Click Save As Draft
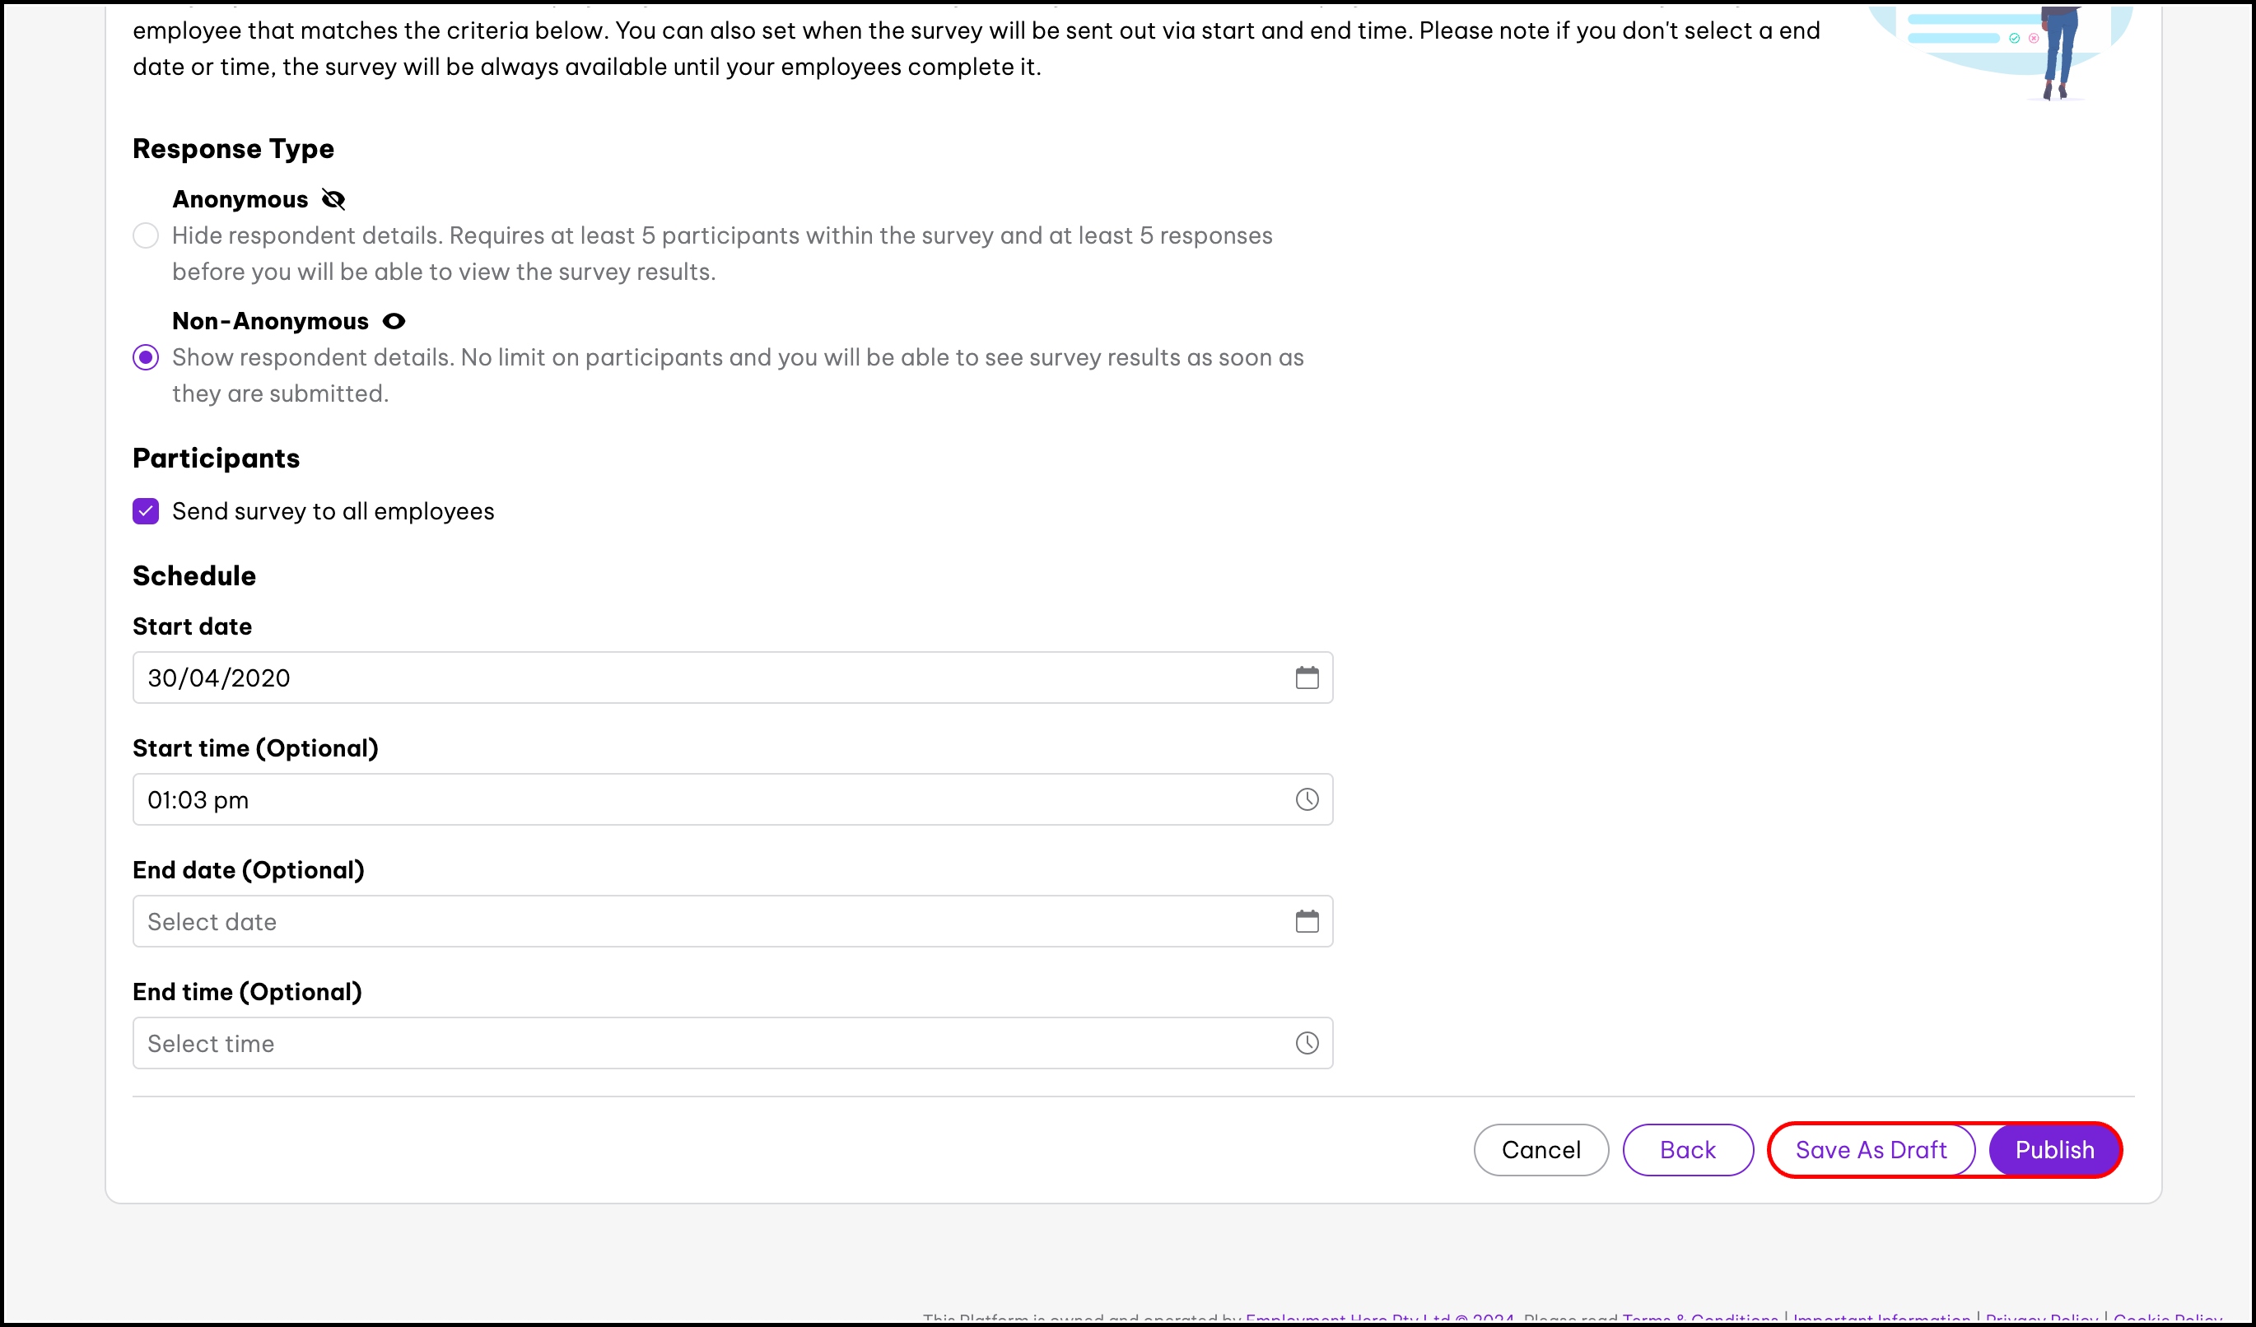Screen dimensions: 2256x1327 (1870, 1150)
